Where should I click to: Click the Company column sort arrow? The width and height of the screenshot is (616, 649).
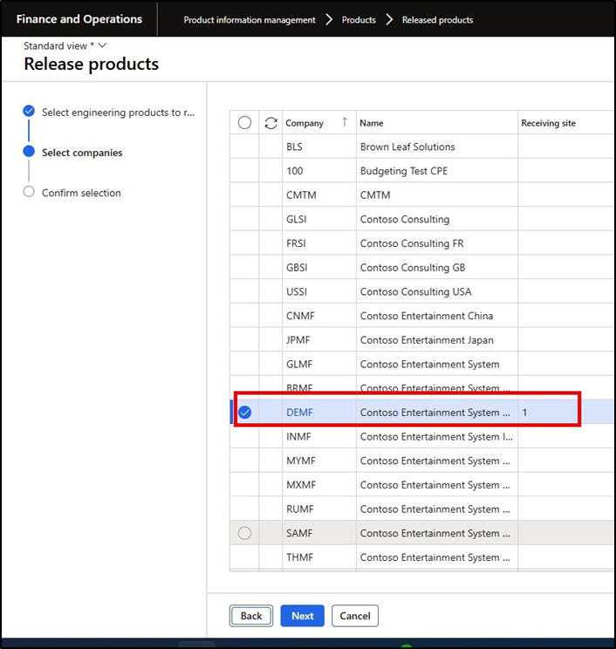click(345, 123)
